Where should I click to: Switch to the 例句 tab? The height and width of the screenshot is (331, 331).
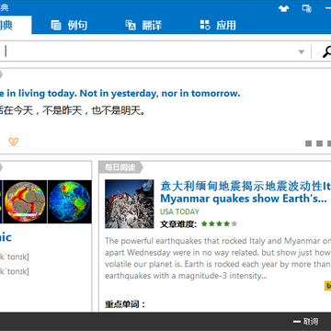click(69, 25)
